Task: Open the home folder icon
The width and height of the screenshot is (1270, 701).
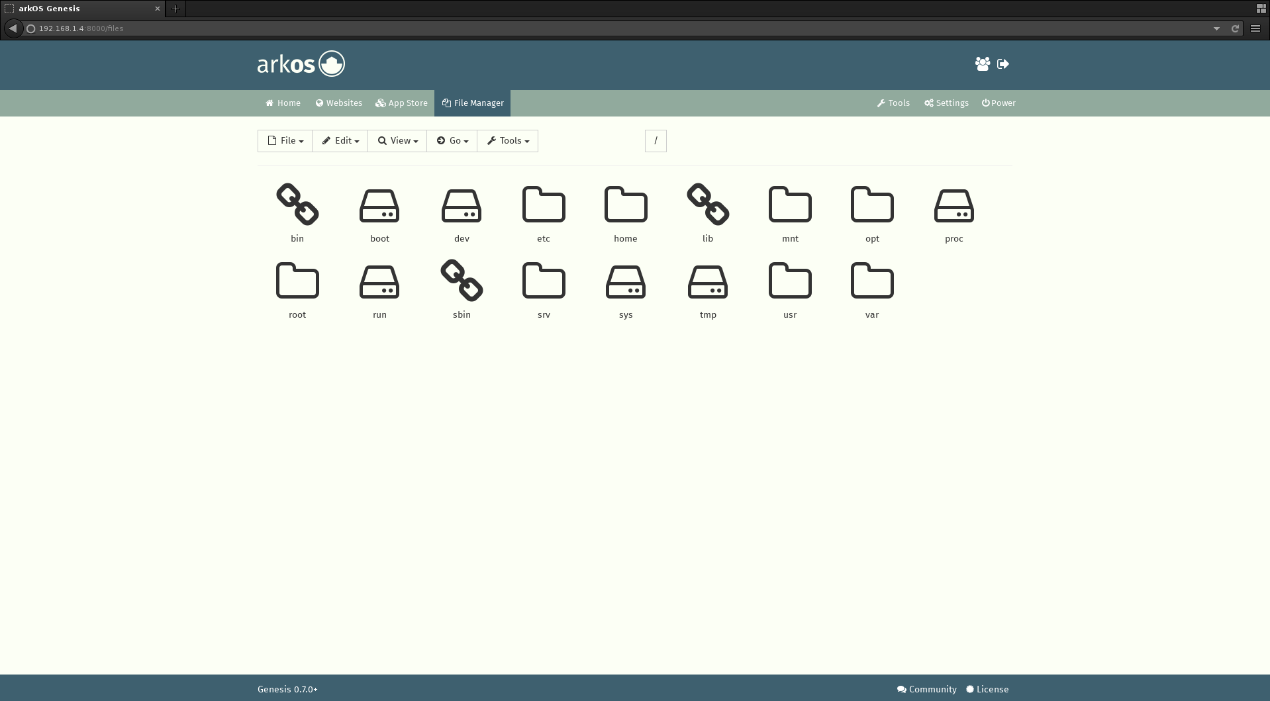Action: (626, 205)
